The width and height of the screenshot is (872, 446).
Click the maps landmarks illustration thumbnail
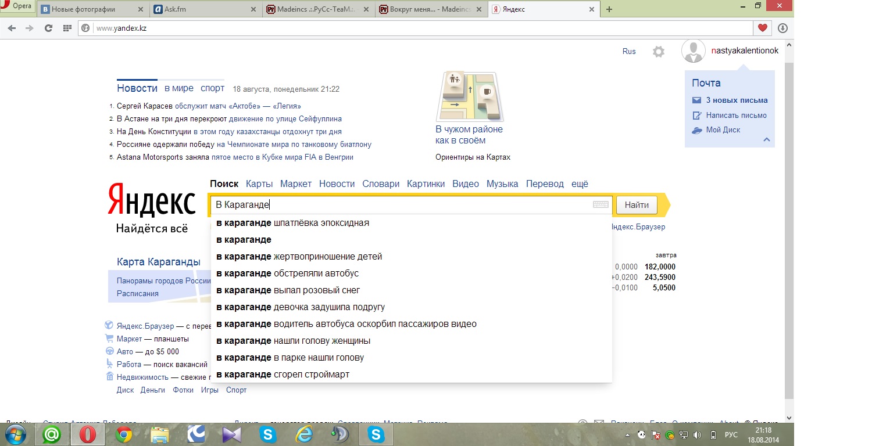pos(470,96)
